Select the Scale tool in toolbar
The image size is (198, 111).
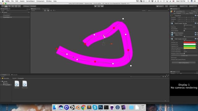click(13, 6)
